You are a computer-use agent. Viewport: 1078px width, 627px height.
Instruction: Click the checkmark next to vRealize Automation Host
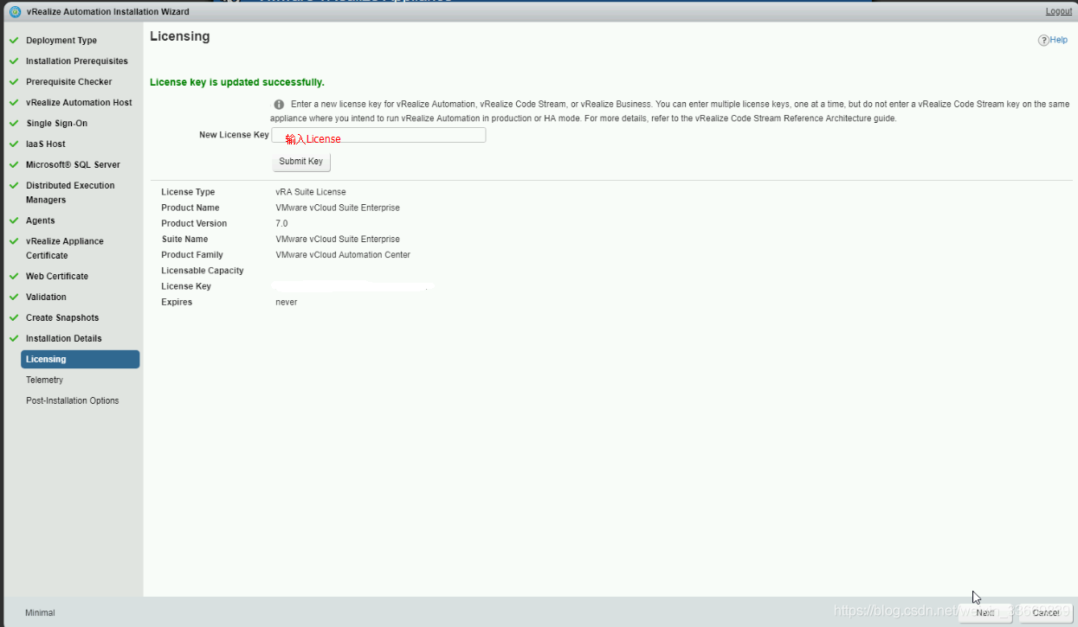tap(14, 103)
